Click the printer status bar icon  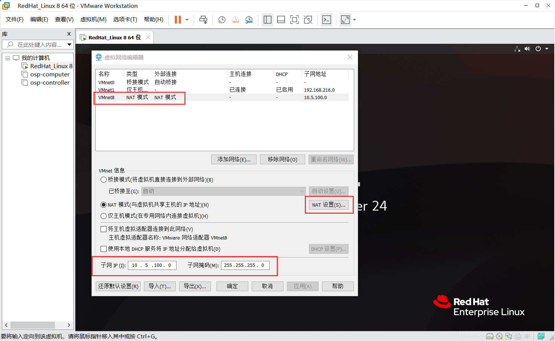coord(518,336)
